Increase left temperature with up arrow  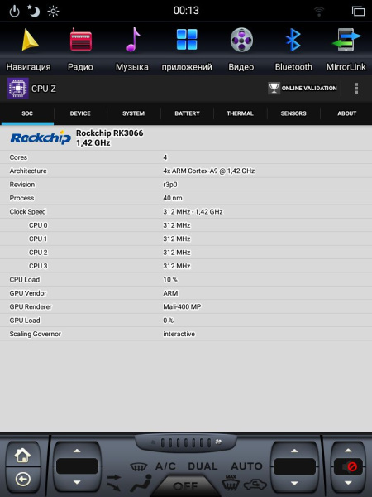tap(77, 451)
